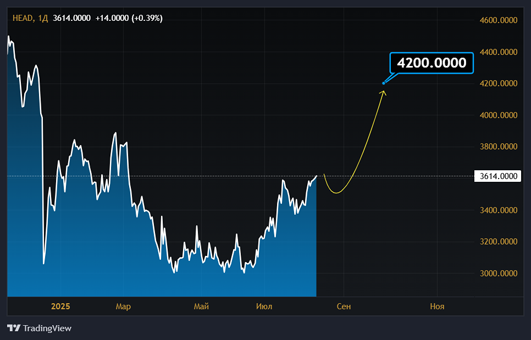Click the +14.0000 change value
The height and width of the screenshot is (340, 531).
click(x=112, y=18)
